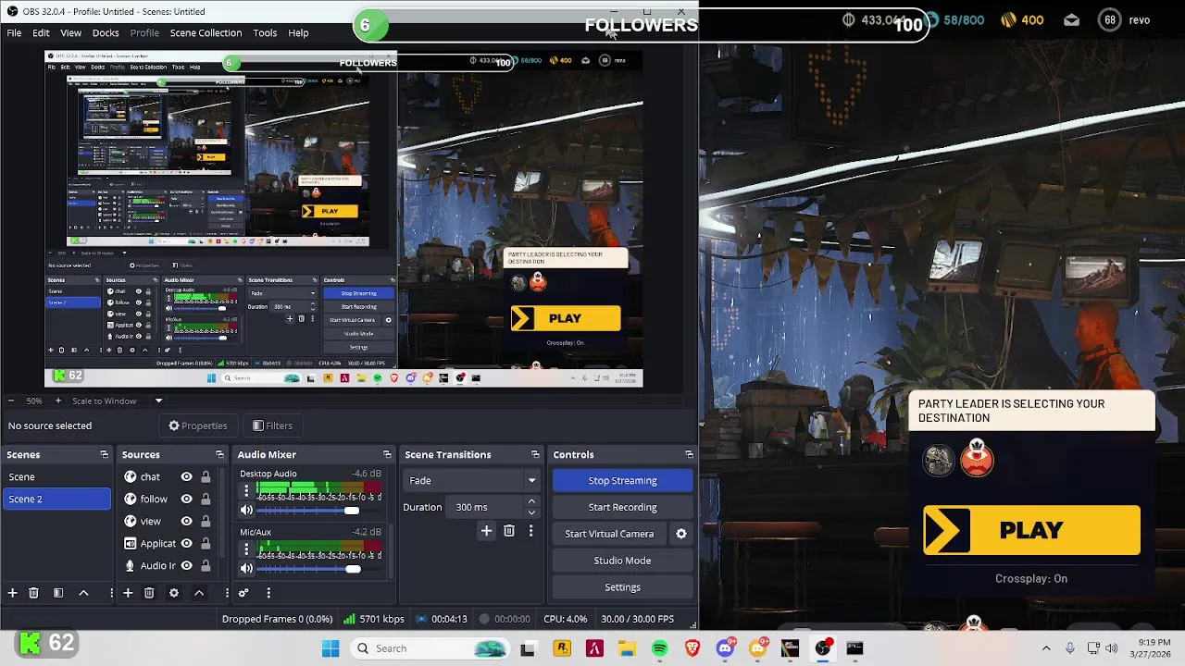Show hidden system tray icons chevron
1185x666 pixels.
pyautogui.click(x=1046, y=648)
